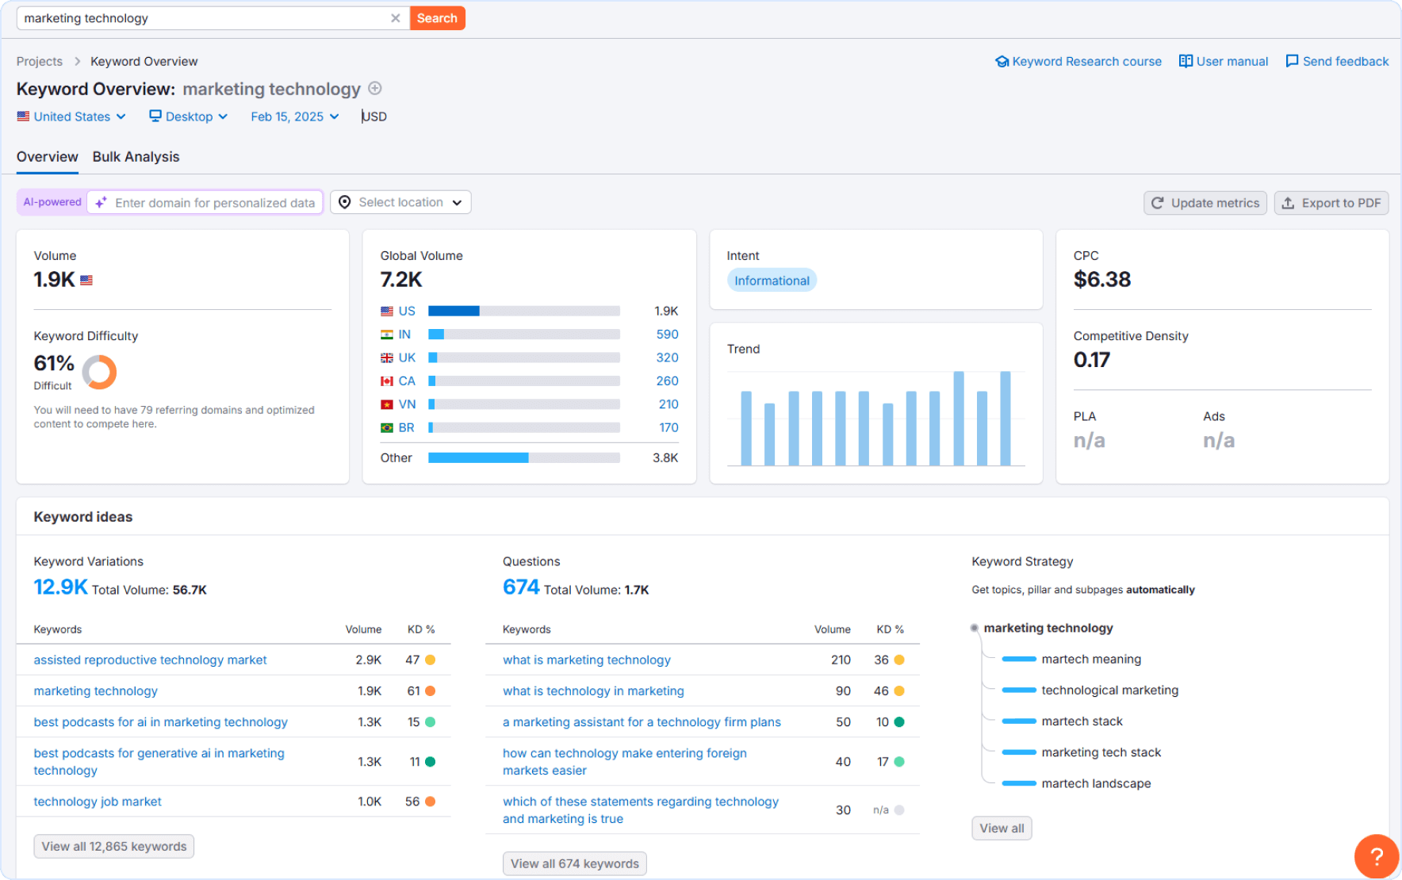Screen dimensions: 1402x880
Task: Open the User manual link
Action: (x=1224, y=61)
